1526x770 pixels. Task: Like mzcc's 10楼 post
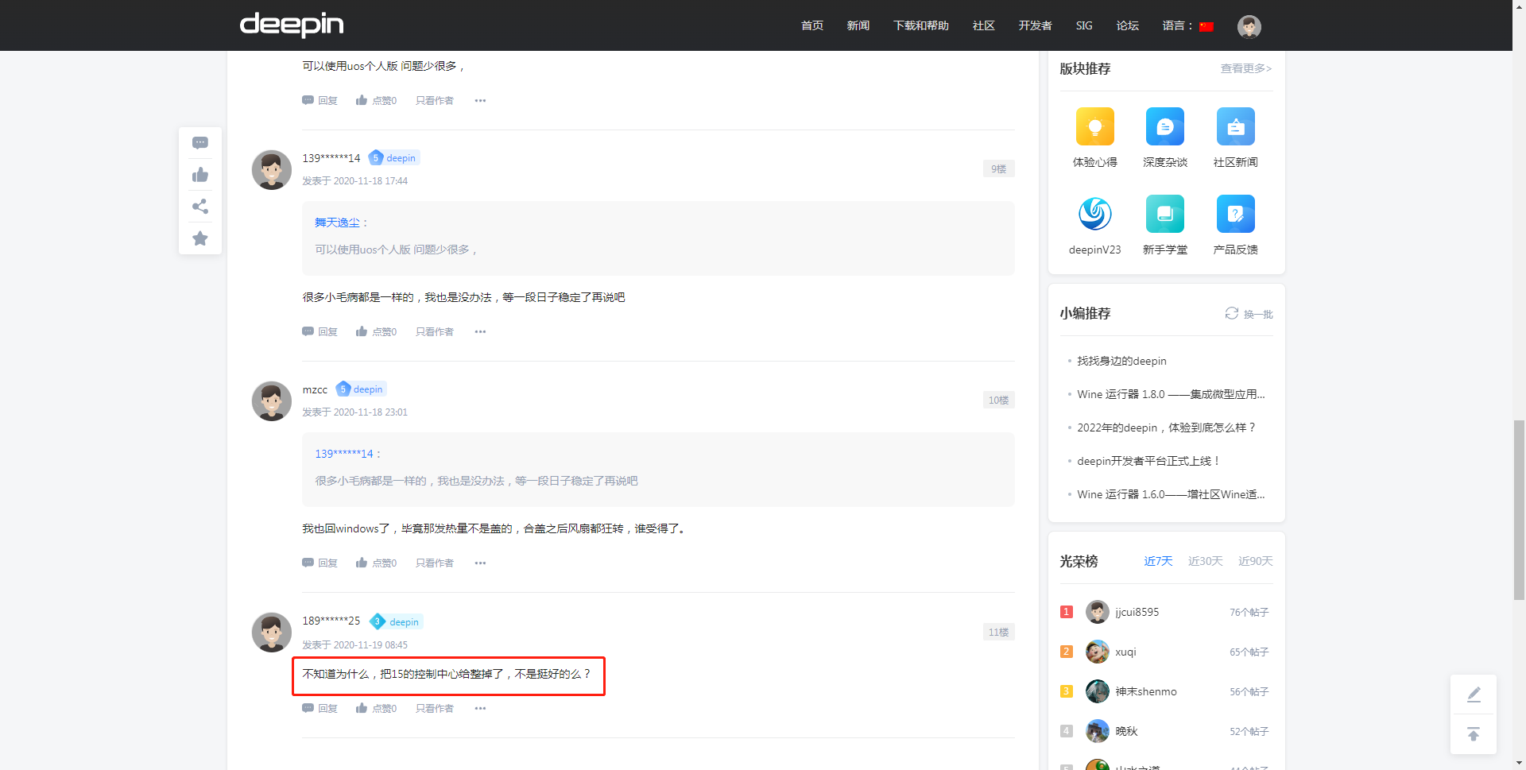(376, 563)
